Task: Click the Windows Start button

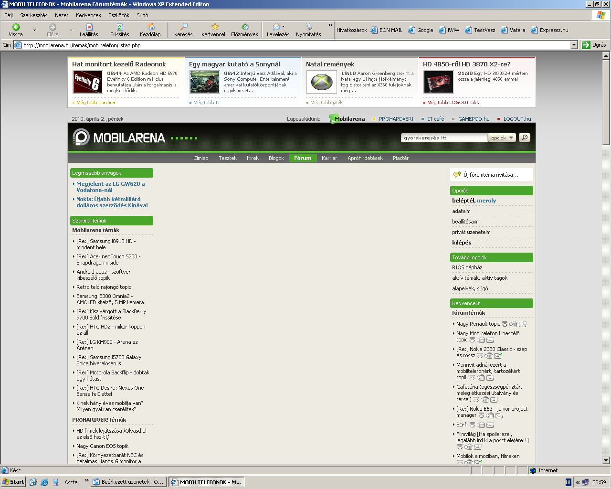Action: 13,482
